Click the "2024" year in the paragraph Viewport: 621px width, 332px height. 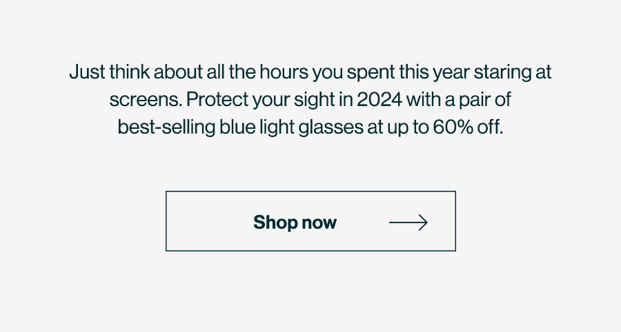click(x=379, y=100)
